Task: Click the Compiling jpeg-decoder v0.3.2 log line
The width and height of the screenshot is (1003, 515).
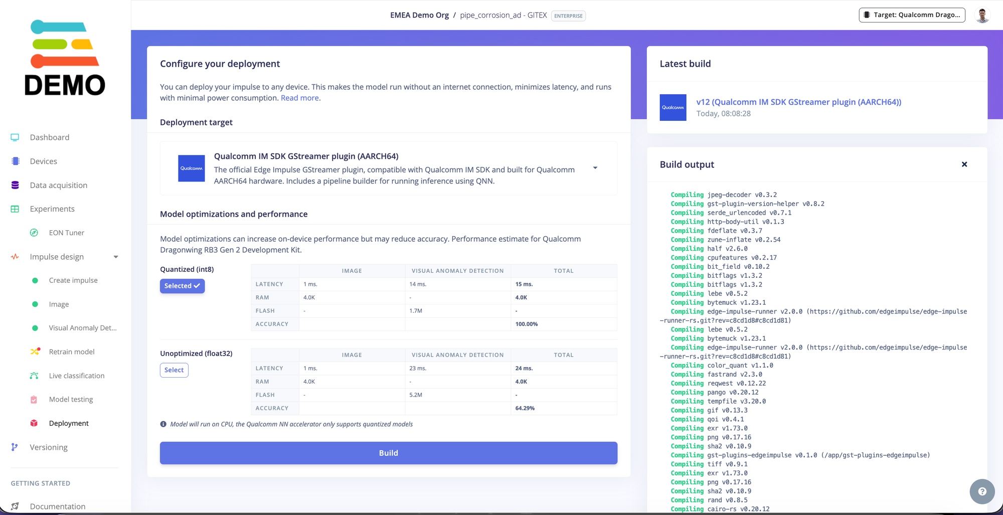Action: [724, 195]
